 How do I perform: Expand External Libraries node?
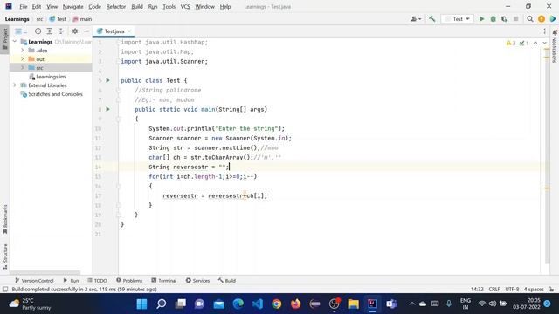(15, 85)
